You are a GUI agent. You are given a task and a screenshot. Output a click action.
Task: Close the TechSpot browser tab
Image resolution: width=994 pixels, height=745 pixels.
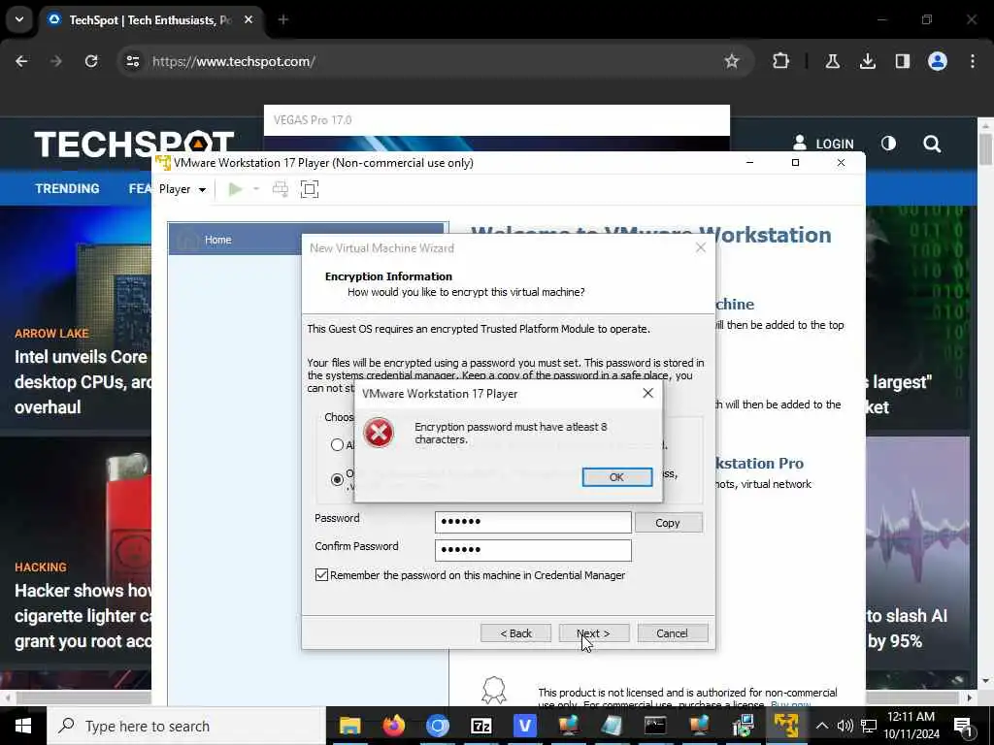[248, 19]
